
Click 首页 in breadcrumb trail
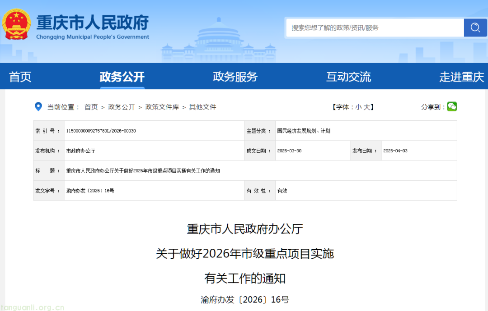(x=91, y=107)
